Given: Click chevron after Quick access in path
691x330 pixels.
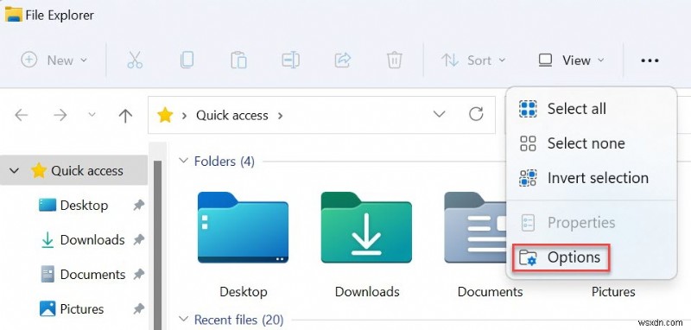Looking at the screenshot, I should coord(280,116).
